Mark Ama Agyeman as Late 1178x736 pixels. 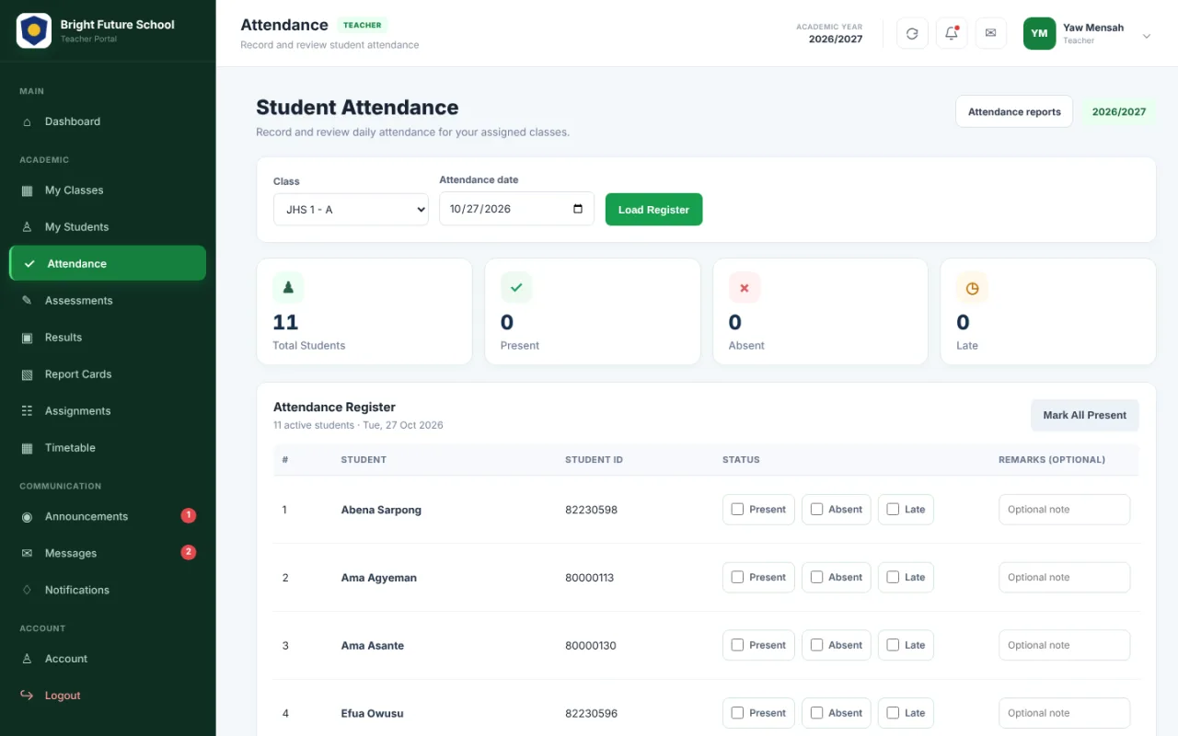point(906,578)
